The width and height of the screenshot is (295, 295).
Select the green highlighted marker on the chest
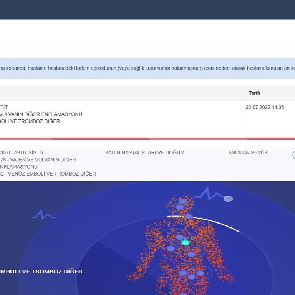pos(186,243)
